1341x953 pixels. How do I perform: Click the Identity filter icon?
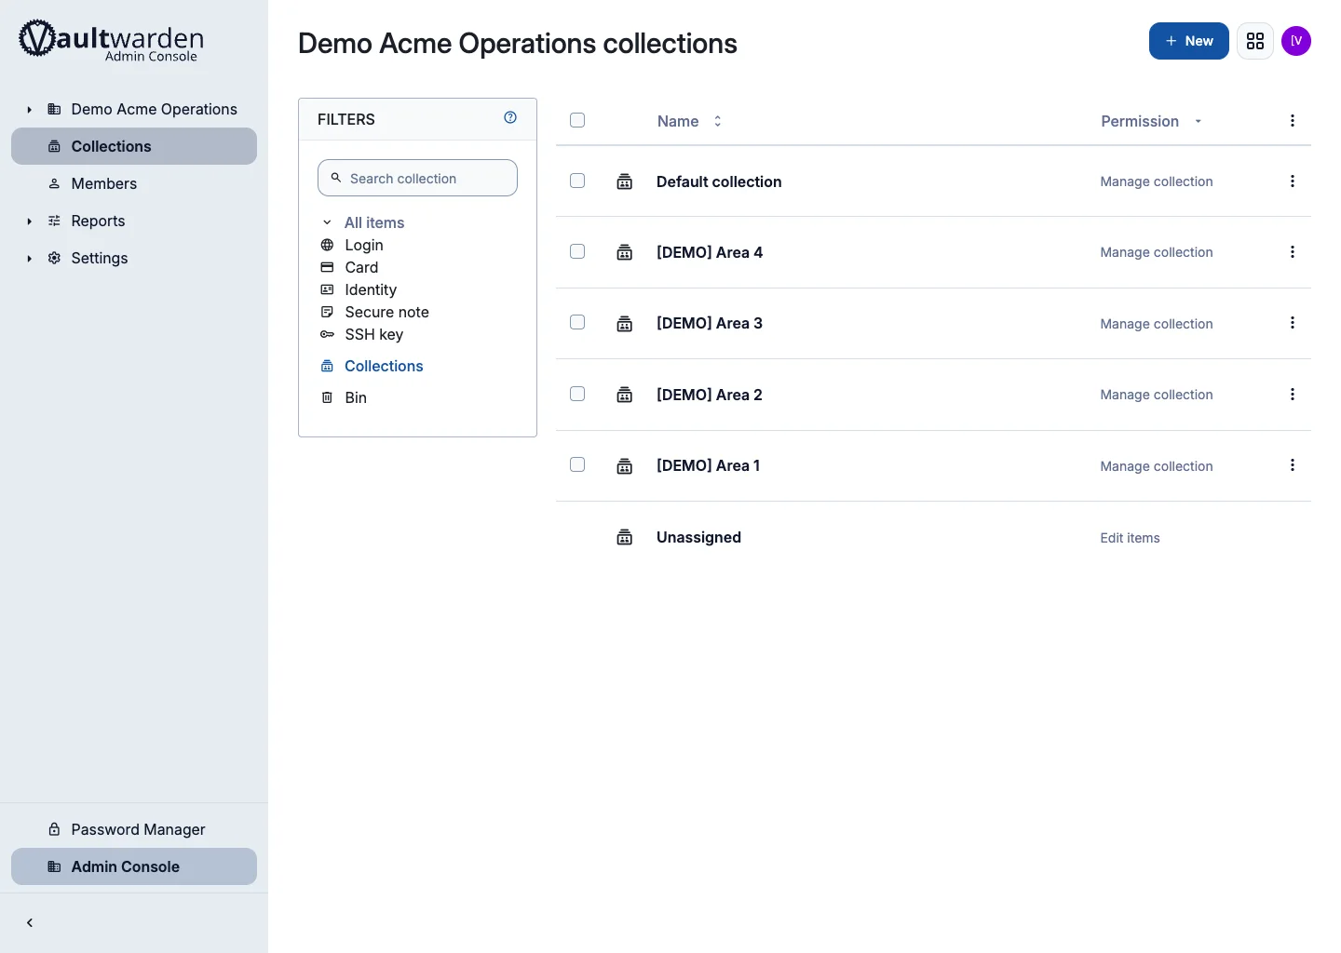point(327,289)
